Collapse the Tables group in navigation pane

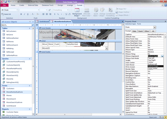30,28
